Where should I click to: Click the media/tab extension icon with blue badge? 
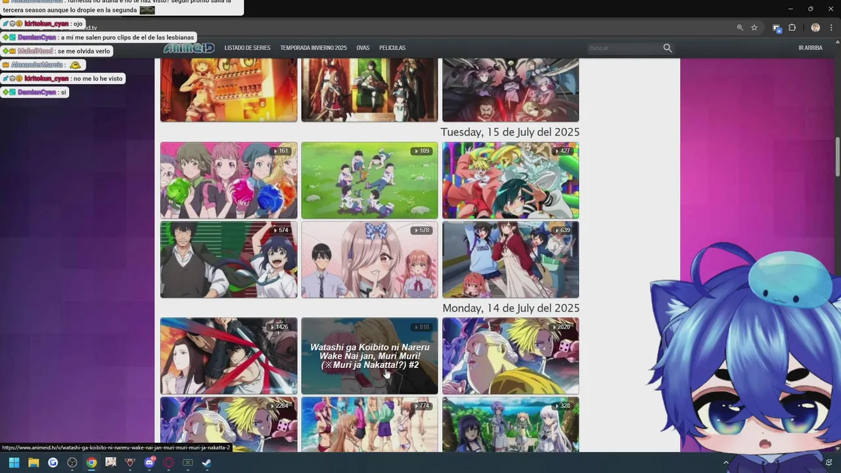coord(777,28)
